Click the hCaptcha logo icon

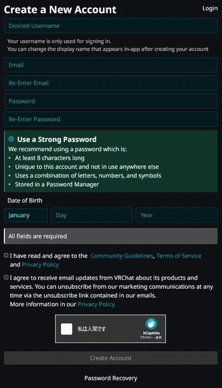(x=151, y=323)
